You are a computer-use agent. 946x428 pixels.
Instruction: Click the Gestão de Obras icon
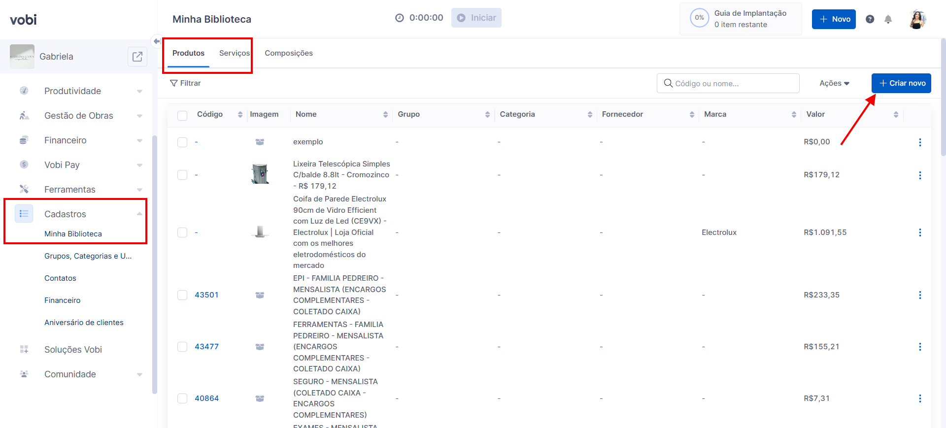click(x=24, y=115)
